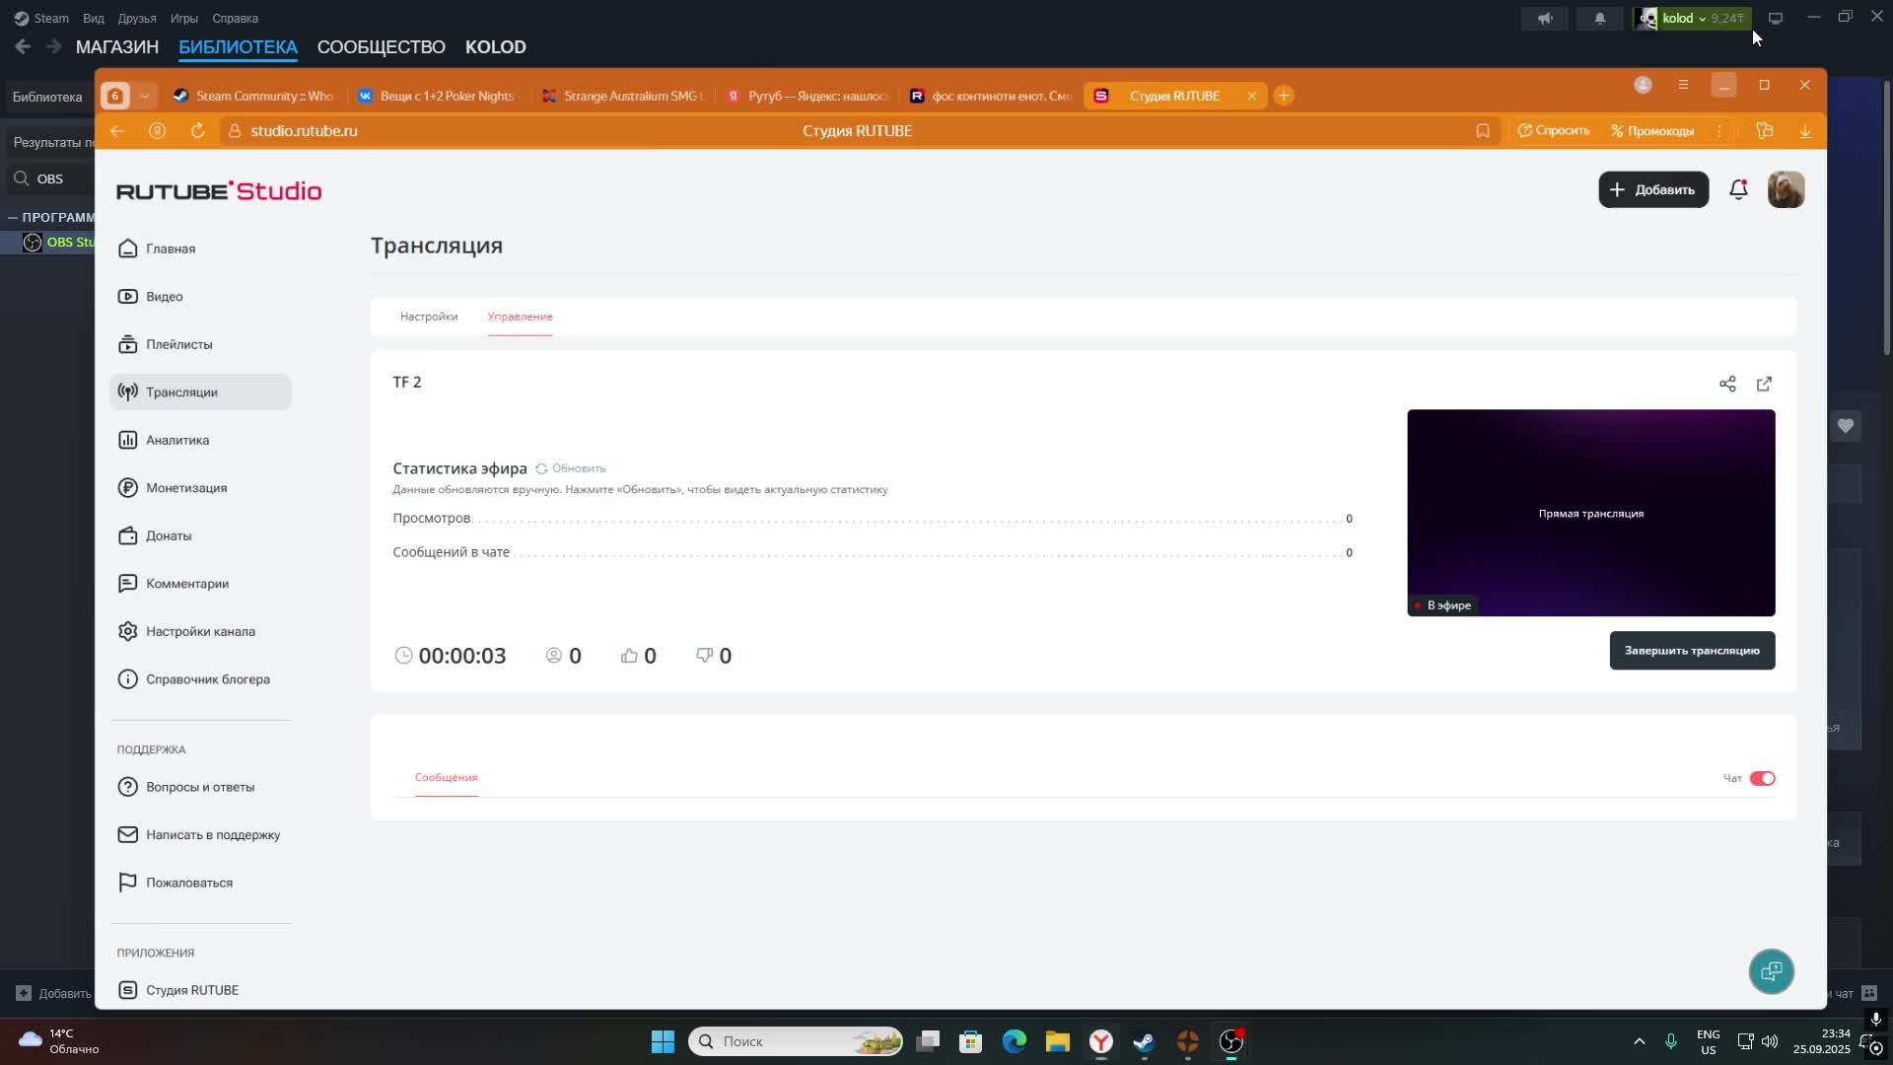Screen dimensions: 1893x1065
Task: Click the share icon for the TF 2 stream
Action: pos(1727,384)
